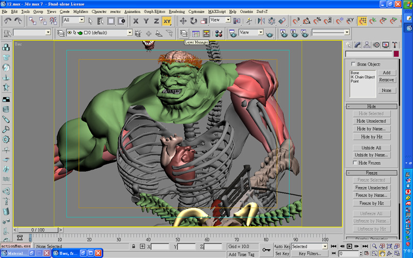Viewport: 413px width, 258px height.
Task: Toggle Restrict to Y axis
Action: pyautogui.click(x=146, y=21)
